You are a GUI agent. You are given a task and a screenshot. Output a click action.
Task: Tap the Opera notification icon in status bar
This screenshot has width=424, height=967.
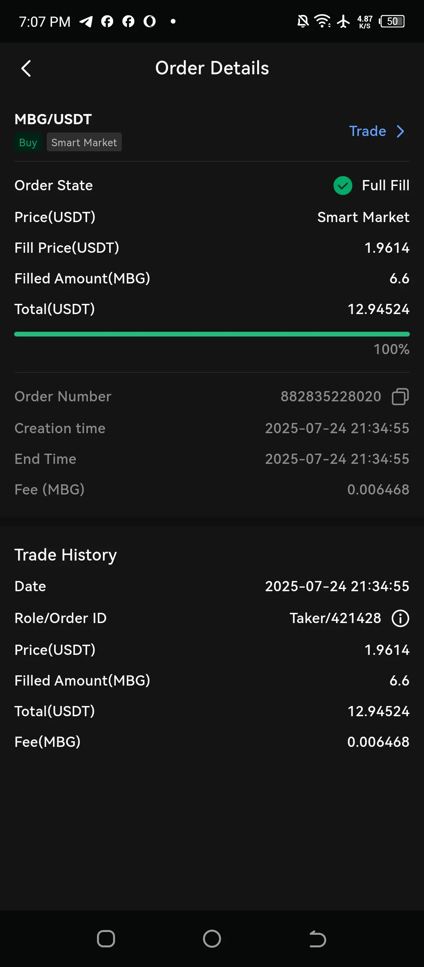pos(150,21)
